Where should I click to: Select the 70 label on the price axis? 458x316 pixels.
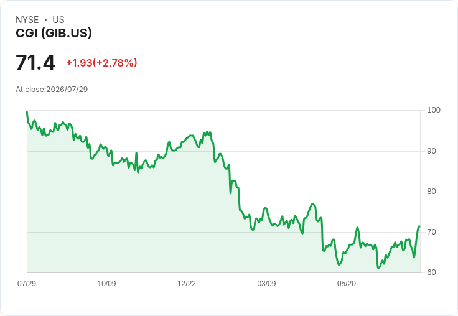coord(431,232)
